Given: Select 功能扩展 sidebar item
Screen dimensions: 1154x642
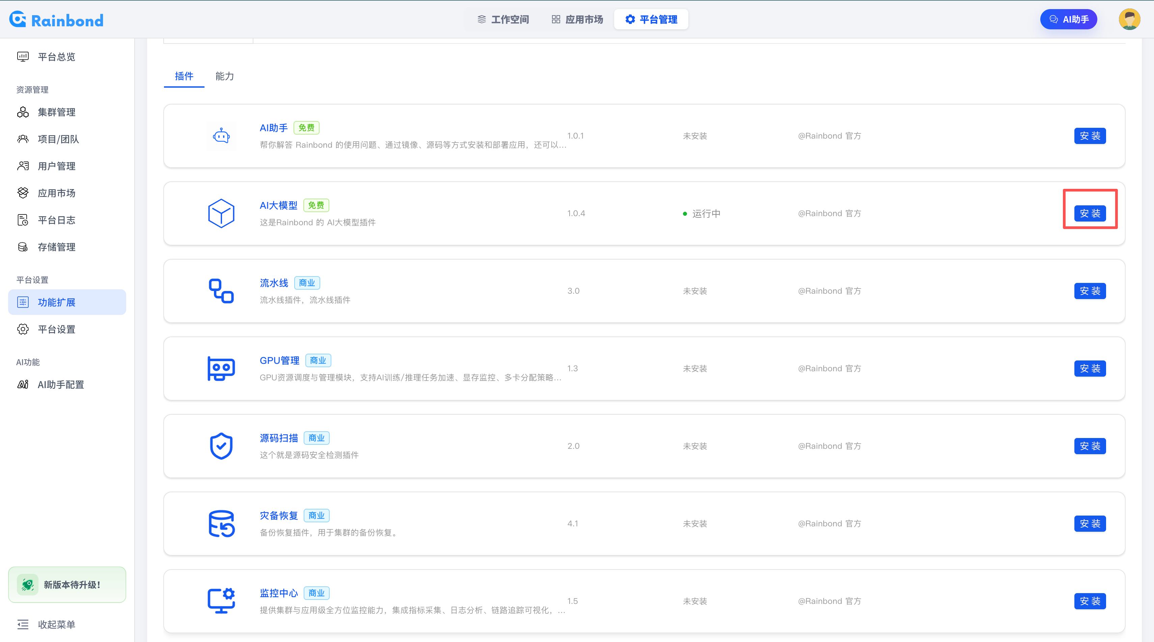Looking at the screenshot, I should coord(67,302).
